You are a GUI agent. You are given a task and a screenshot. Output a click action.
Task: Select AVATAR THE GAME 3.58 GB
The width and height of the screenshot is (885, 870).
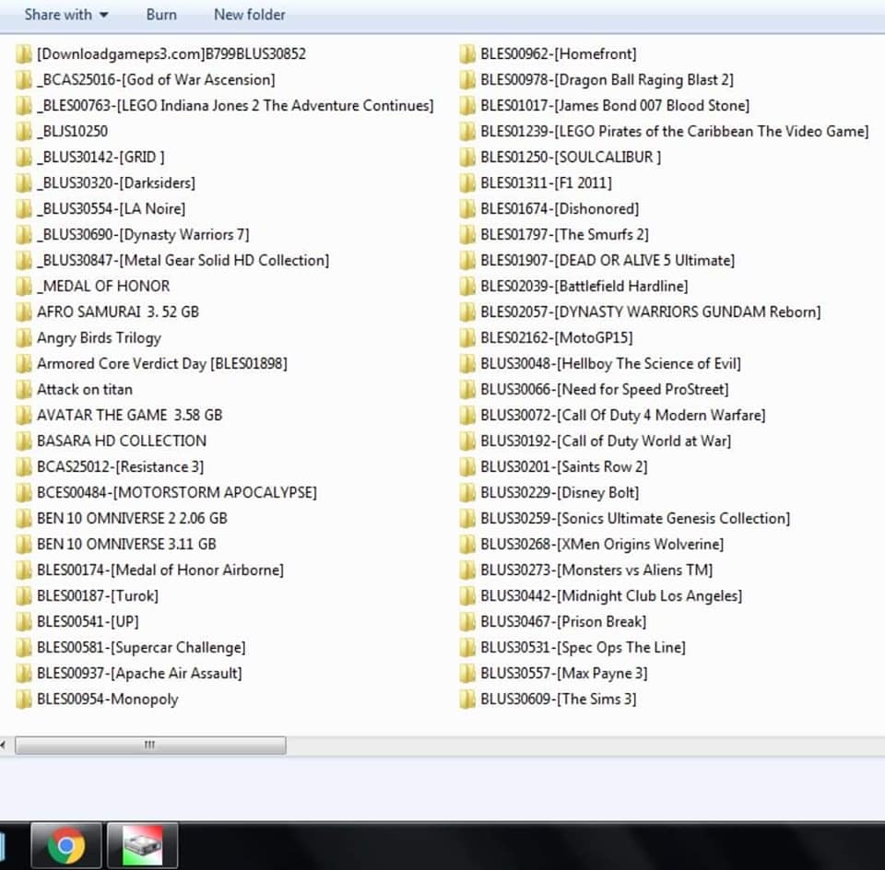point(129,416)
